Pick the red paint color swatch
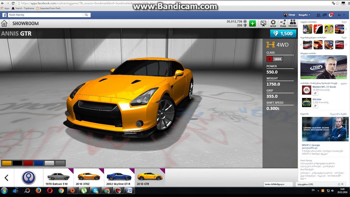Viewport: 350px width, 197px height. (28, 163)
